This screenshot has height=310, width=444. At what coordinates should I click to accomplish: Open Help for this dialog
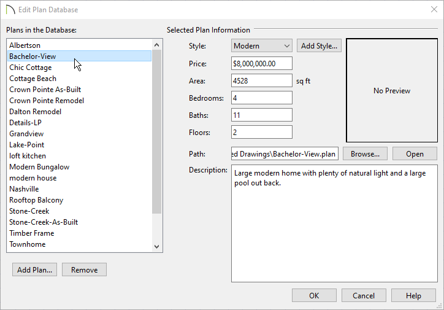pos(413,295)
